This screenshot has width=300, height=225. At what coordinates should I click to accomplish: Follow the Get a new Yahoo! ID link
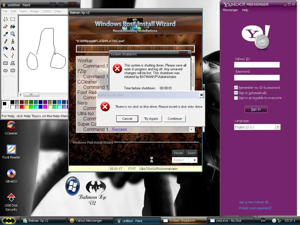pyautogui.click(x=255, y=202)
